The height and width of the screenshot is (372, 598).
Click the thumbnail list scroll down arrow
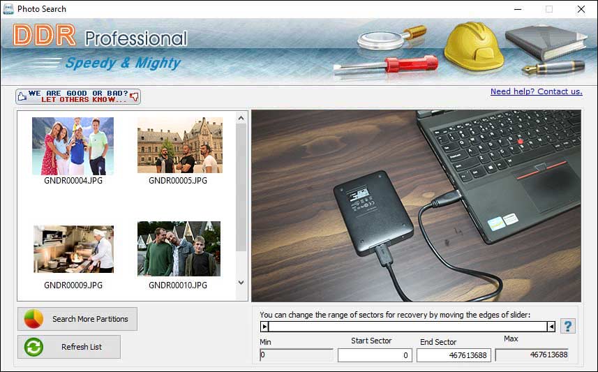[x=241, y=283]
